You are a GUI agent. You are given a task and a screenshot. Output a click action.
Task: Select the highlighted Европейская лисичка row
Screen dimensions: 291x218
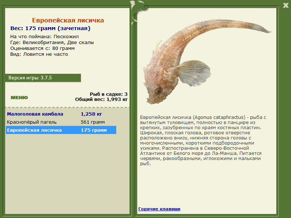pos(61,130)
